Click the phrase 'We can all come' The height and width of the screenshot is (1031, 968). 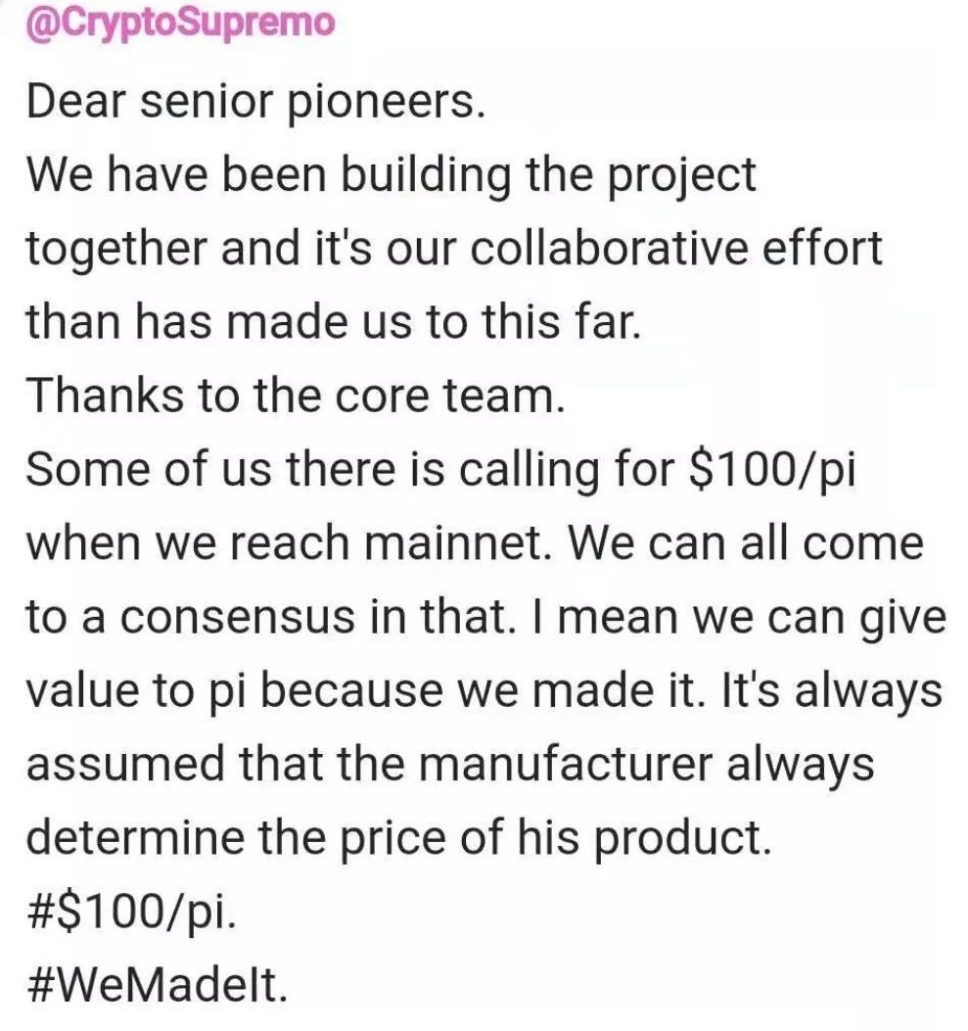pyautogui.click(x=746, y=543)
